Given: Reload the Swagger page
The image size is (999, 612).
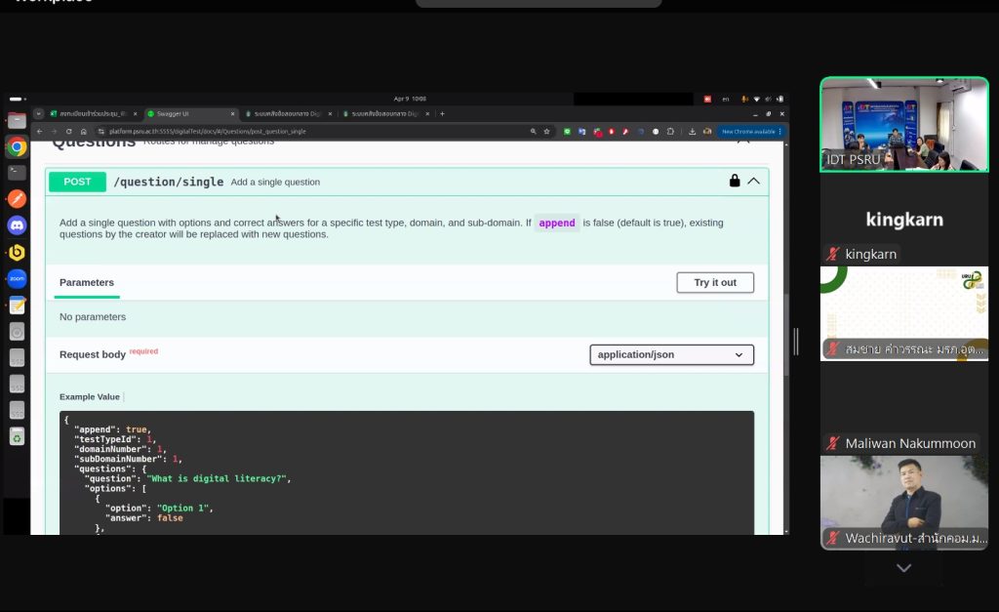Looking at the screenshot, I should tap(69, 131).
